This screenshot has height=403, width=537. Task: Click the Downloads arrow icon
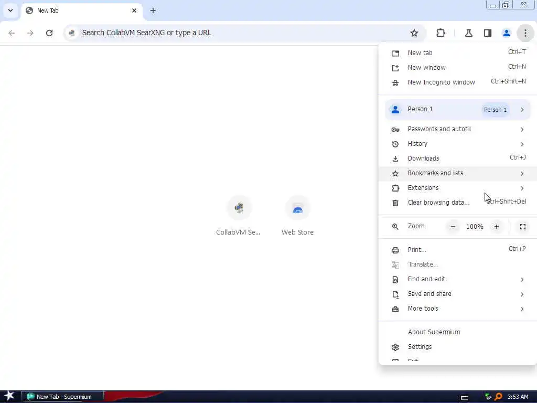click(x=395, y=158)
